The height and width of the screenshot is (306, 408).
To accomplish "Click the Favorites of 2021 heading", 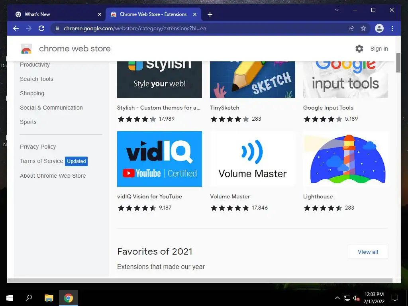I will (155, 251).
